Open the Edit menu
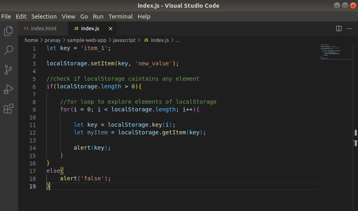Screen dimensions: 358x211 pos(21,17)
